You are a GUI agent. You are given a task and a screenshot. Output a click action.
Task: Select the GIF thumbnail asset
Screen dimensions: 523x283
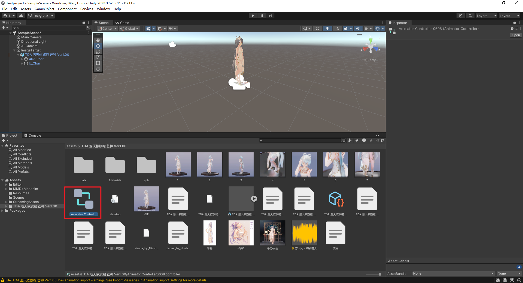147,201
